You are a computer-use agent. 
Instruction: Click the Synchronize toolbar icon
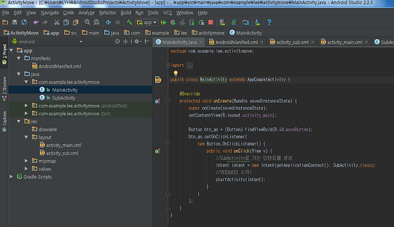pyautogui.click(x=24, y=22)
